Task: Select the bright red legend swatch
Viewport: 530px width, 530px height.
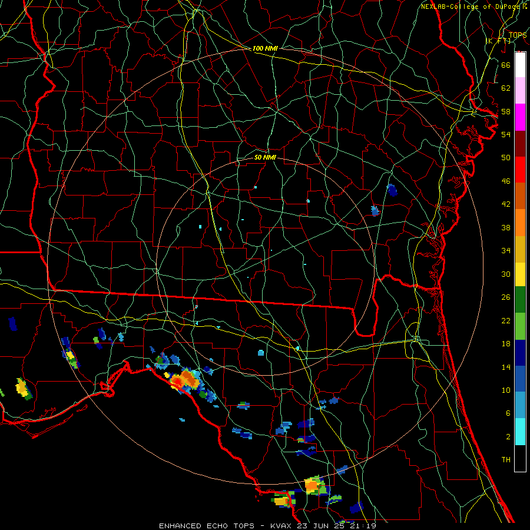Action: 520,170
